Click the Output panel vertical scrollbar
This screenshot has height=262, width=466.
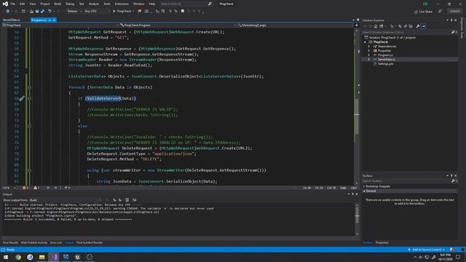tap(357, 219)
